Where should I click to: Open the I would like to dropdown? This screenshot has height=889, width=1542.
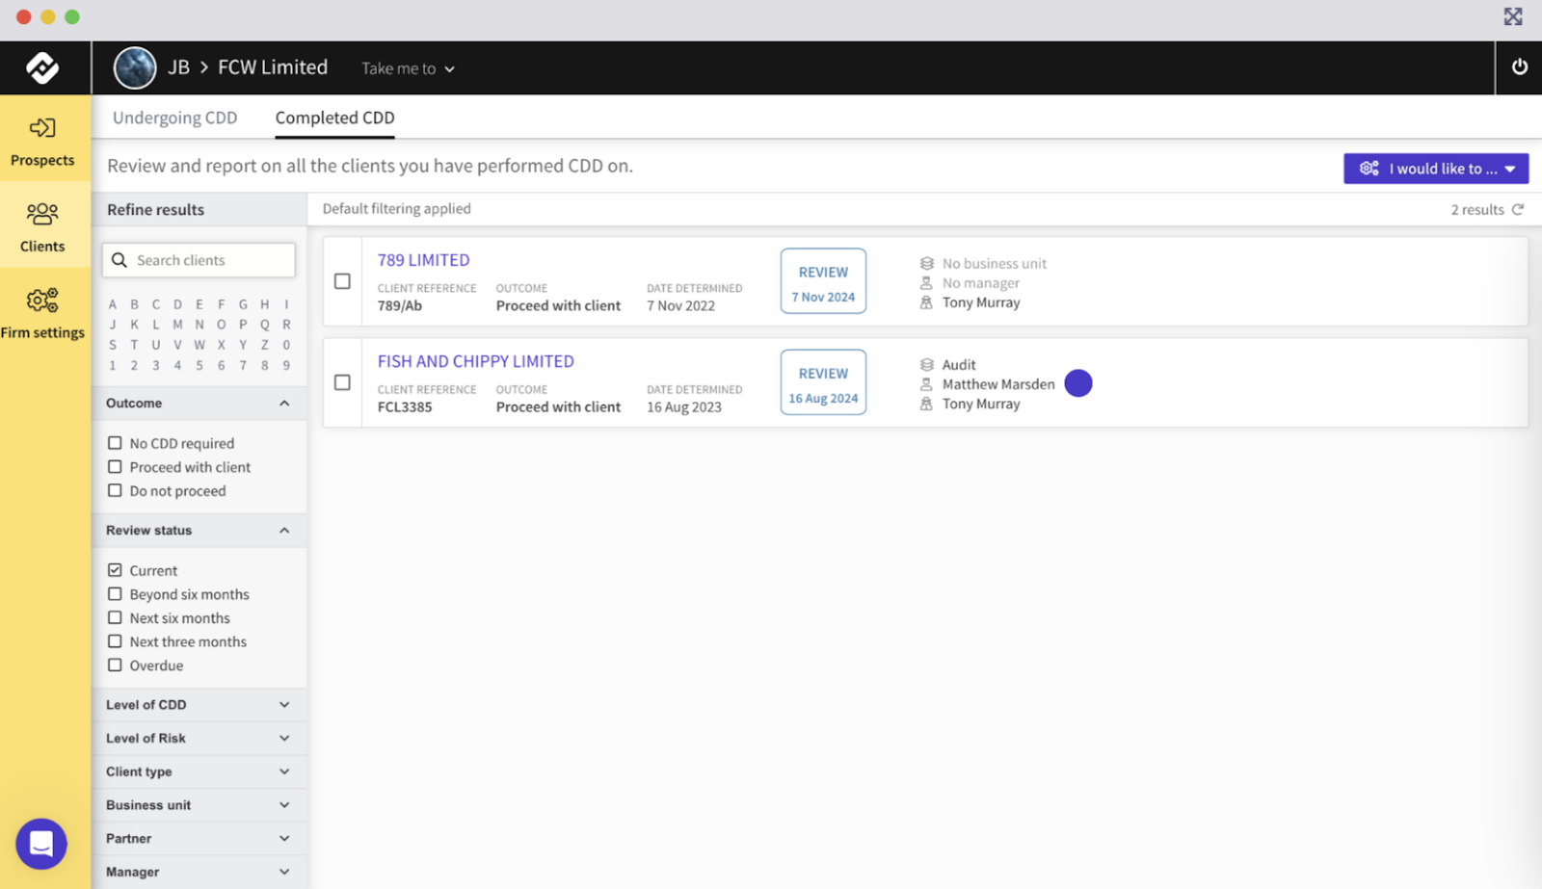pyautogui.click(x=1436, y=169)
